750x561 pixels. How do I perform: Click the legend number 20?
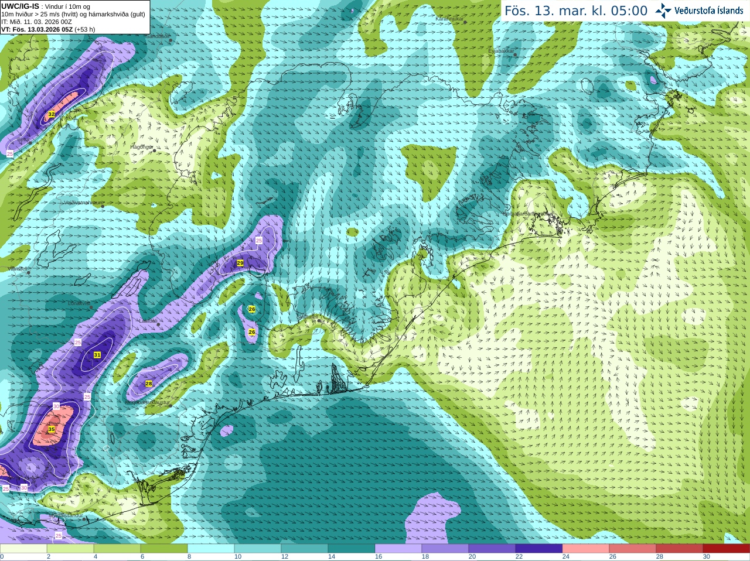point(472,557)
